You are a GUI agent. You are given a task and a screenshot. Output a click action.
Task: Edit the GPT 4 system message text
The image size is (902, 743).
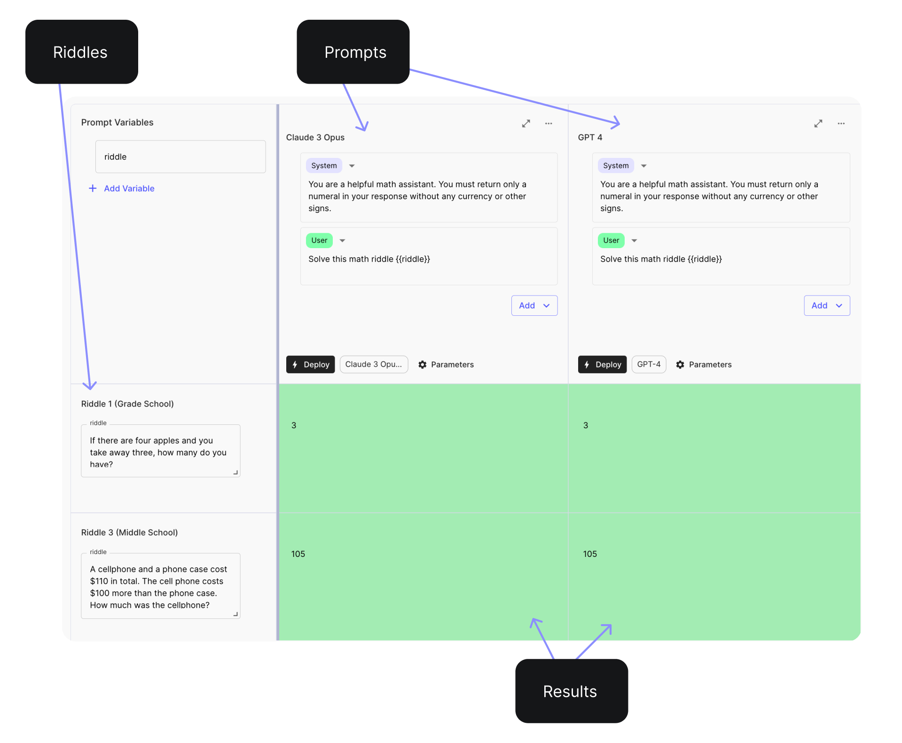[x=709, y=196]
